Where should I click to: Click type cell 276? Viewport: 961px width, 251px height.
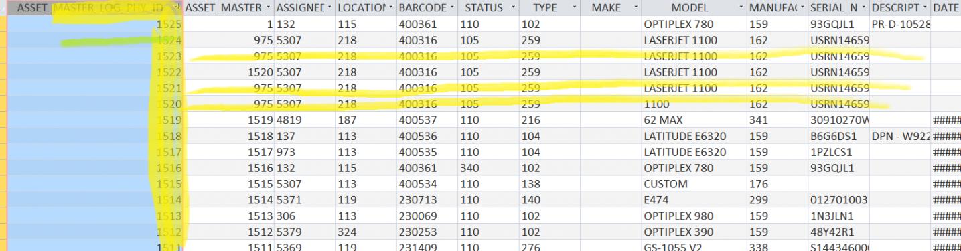tap(549, 246)
